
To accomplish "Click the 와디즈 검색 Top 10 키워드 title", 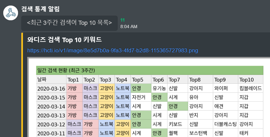I will pos(65,40).
